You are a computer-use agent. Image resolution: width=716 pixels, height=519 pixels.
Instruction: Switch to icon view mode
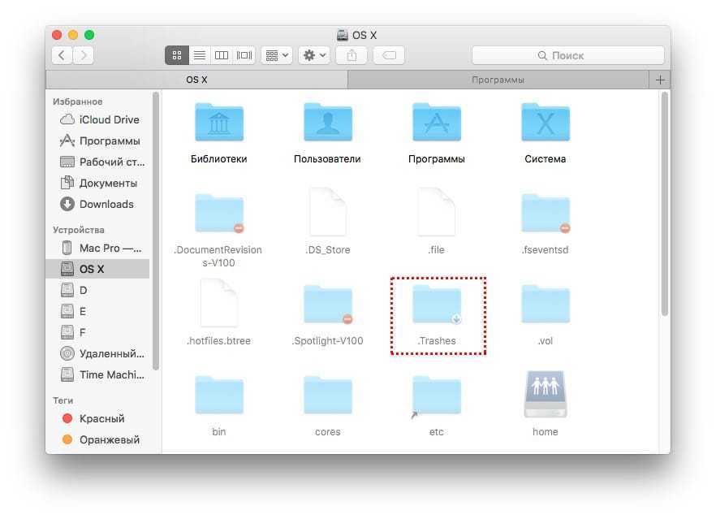click(177, 55)
